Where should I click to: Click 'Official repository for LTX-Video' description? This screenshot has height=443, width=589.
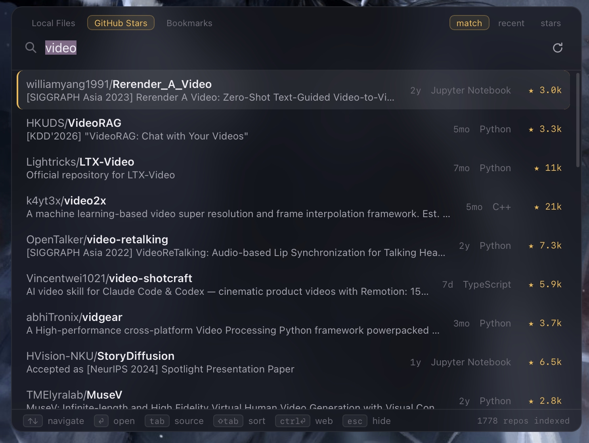(101, 175)
